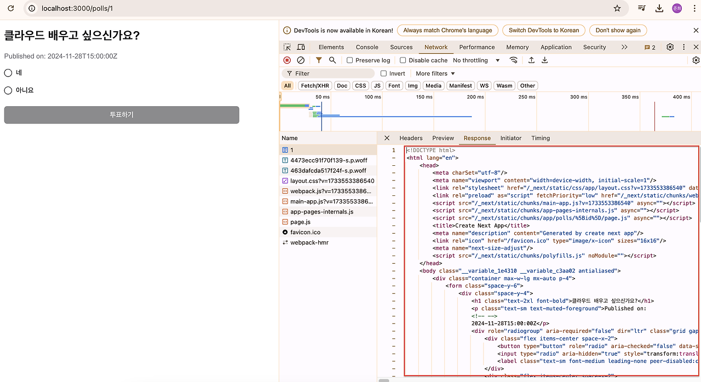Dismiss the DevTools language infobar
The height and width of the screenshot is (382, 701).
(x=696, y=31)
